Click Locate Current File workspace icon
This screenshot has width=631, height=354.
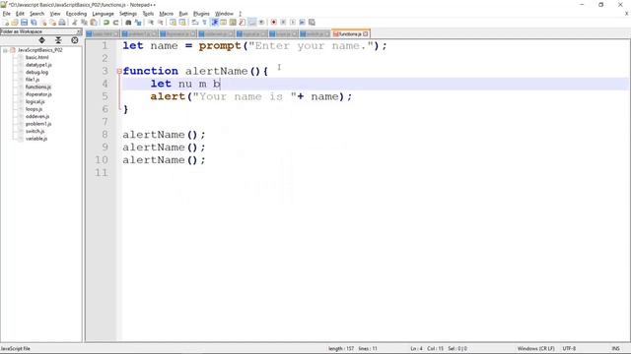[x=75, y=40]
